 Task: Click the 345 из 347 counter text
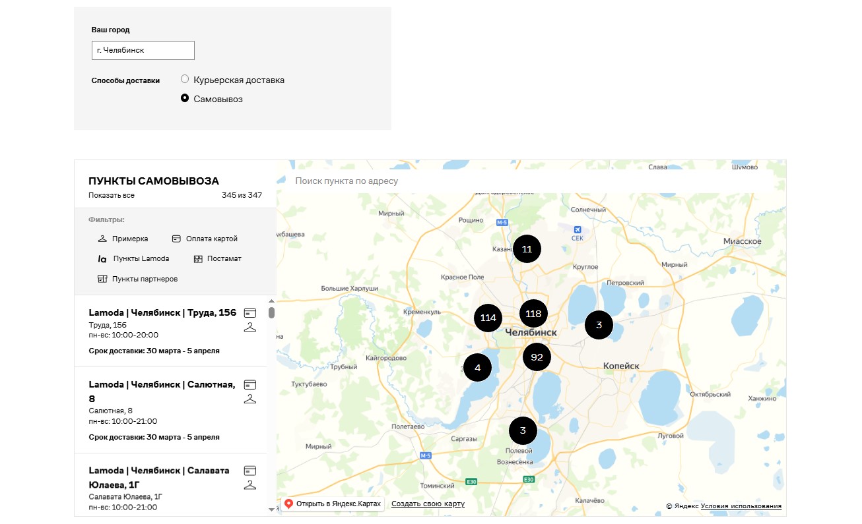point(242,196)
